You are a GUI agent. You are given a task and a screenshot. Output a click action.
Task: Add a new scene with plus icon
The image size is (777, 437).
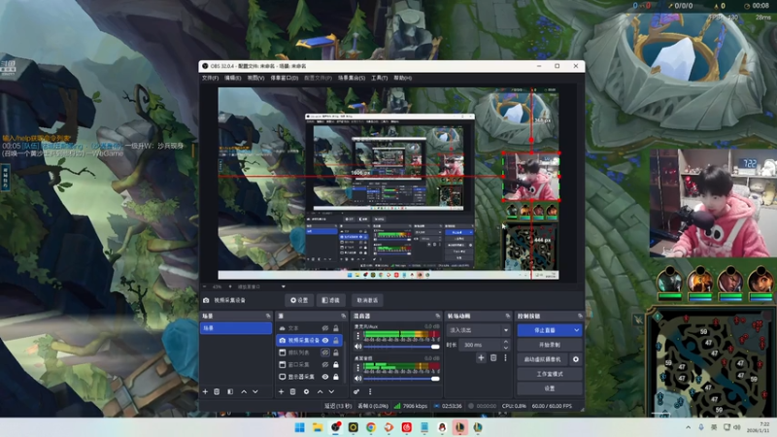[205, 391]
